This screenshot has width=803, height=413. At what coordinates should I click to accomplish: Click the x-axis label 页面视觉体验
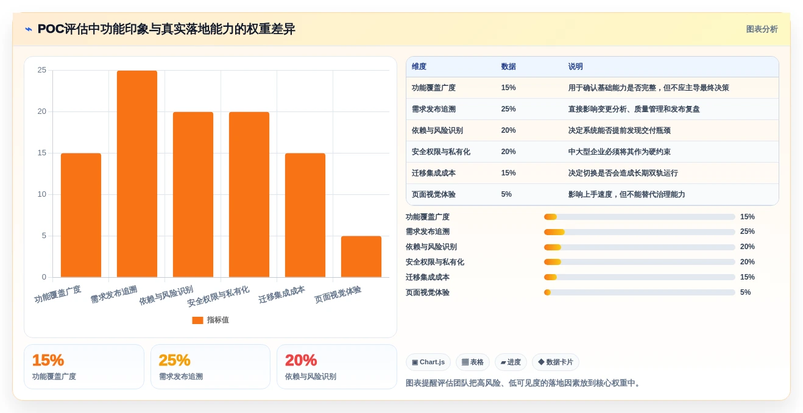click(338, 295)
